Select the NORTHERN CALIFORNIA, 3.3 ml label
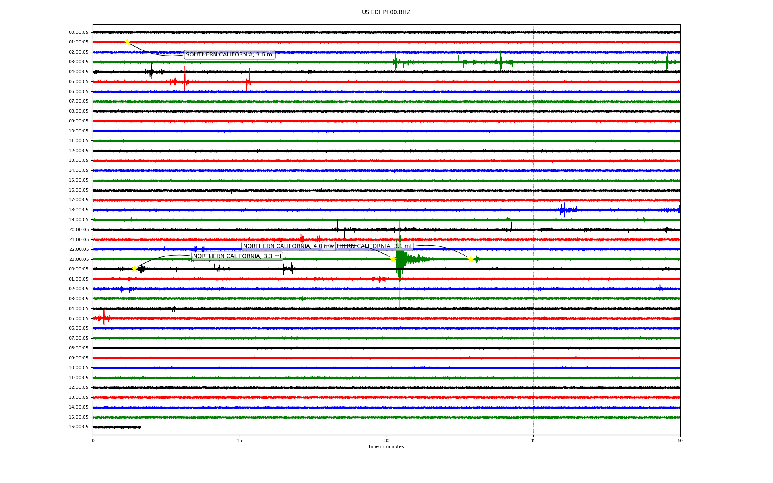Viewport: 773px width, 483px height. (237, 256)
